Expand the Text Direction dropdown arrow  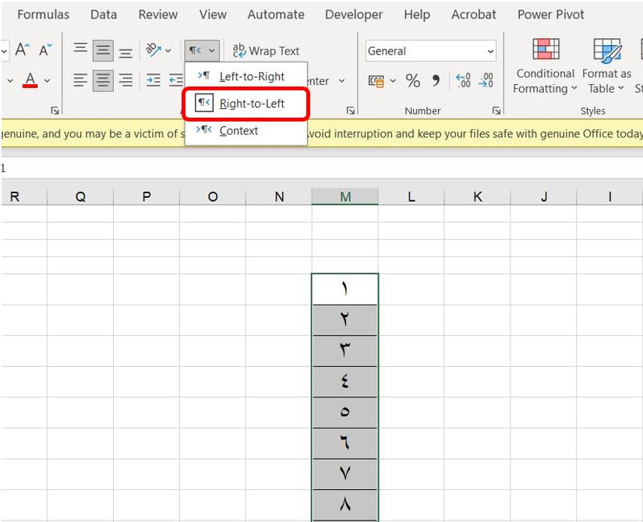pos(211,51)
